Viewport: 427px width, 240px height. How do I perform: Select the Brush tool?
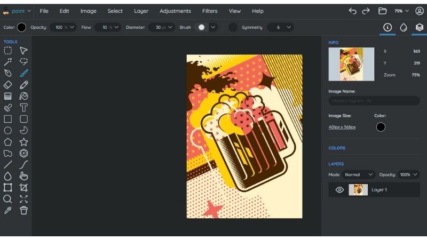pyautogui.click(x=23, y=73)
